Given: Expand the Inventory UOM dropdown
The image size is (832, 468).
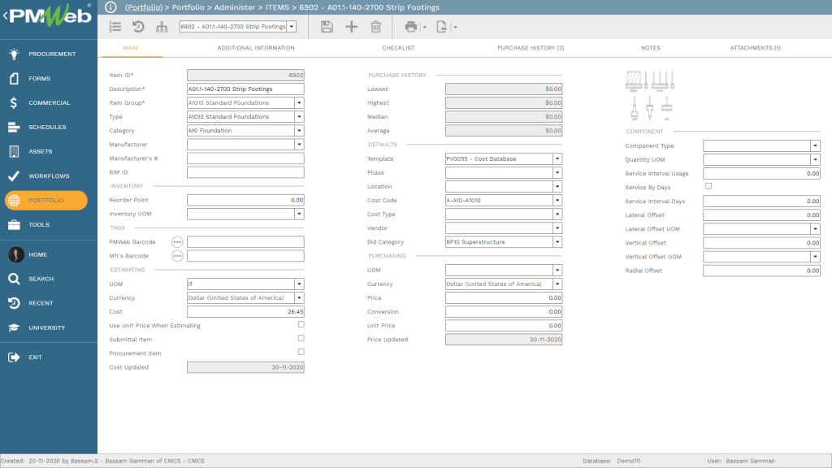Looking at the screenshot, I should tap(299, 214).
